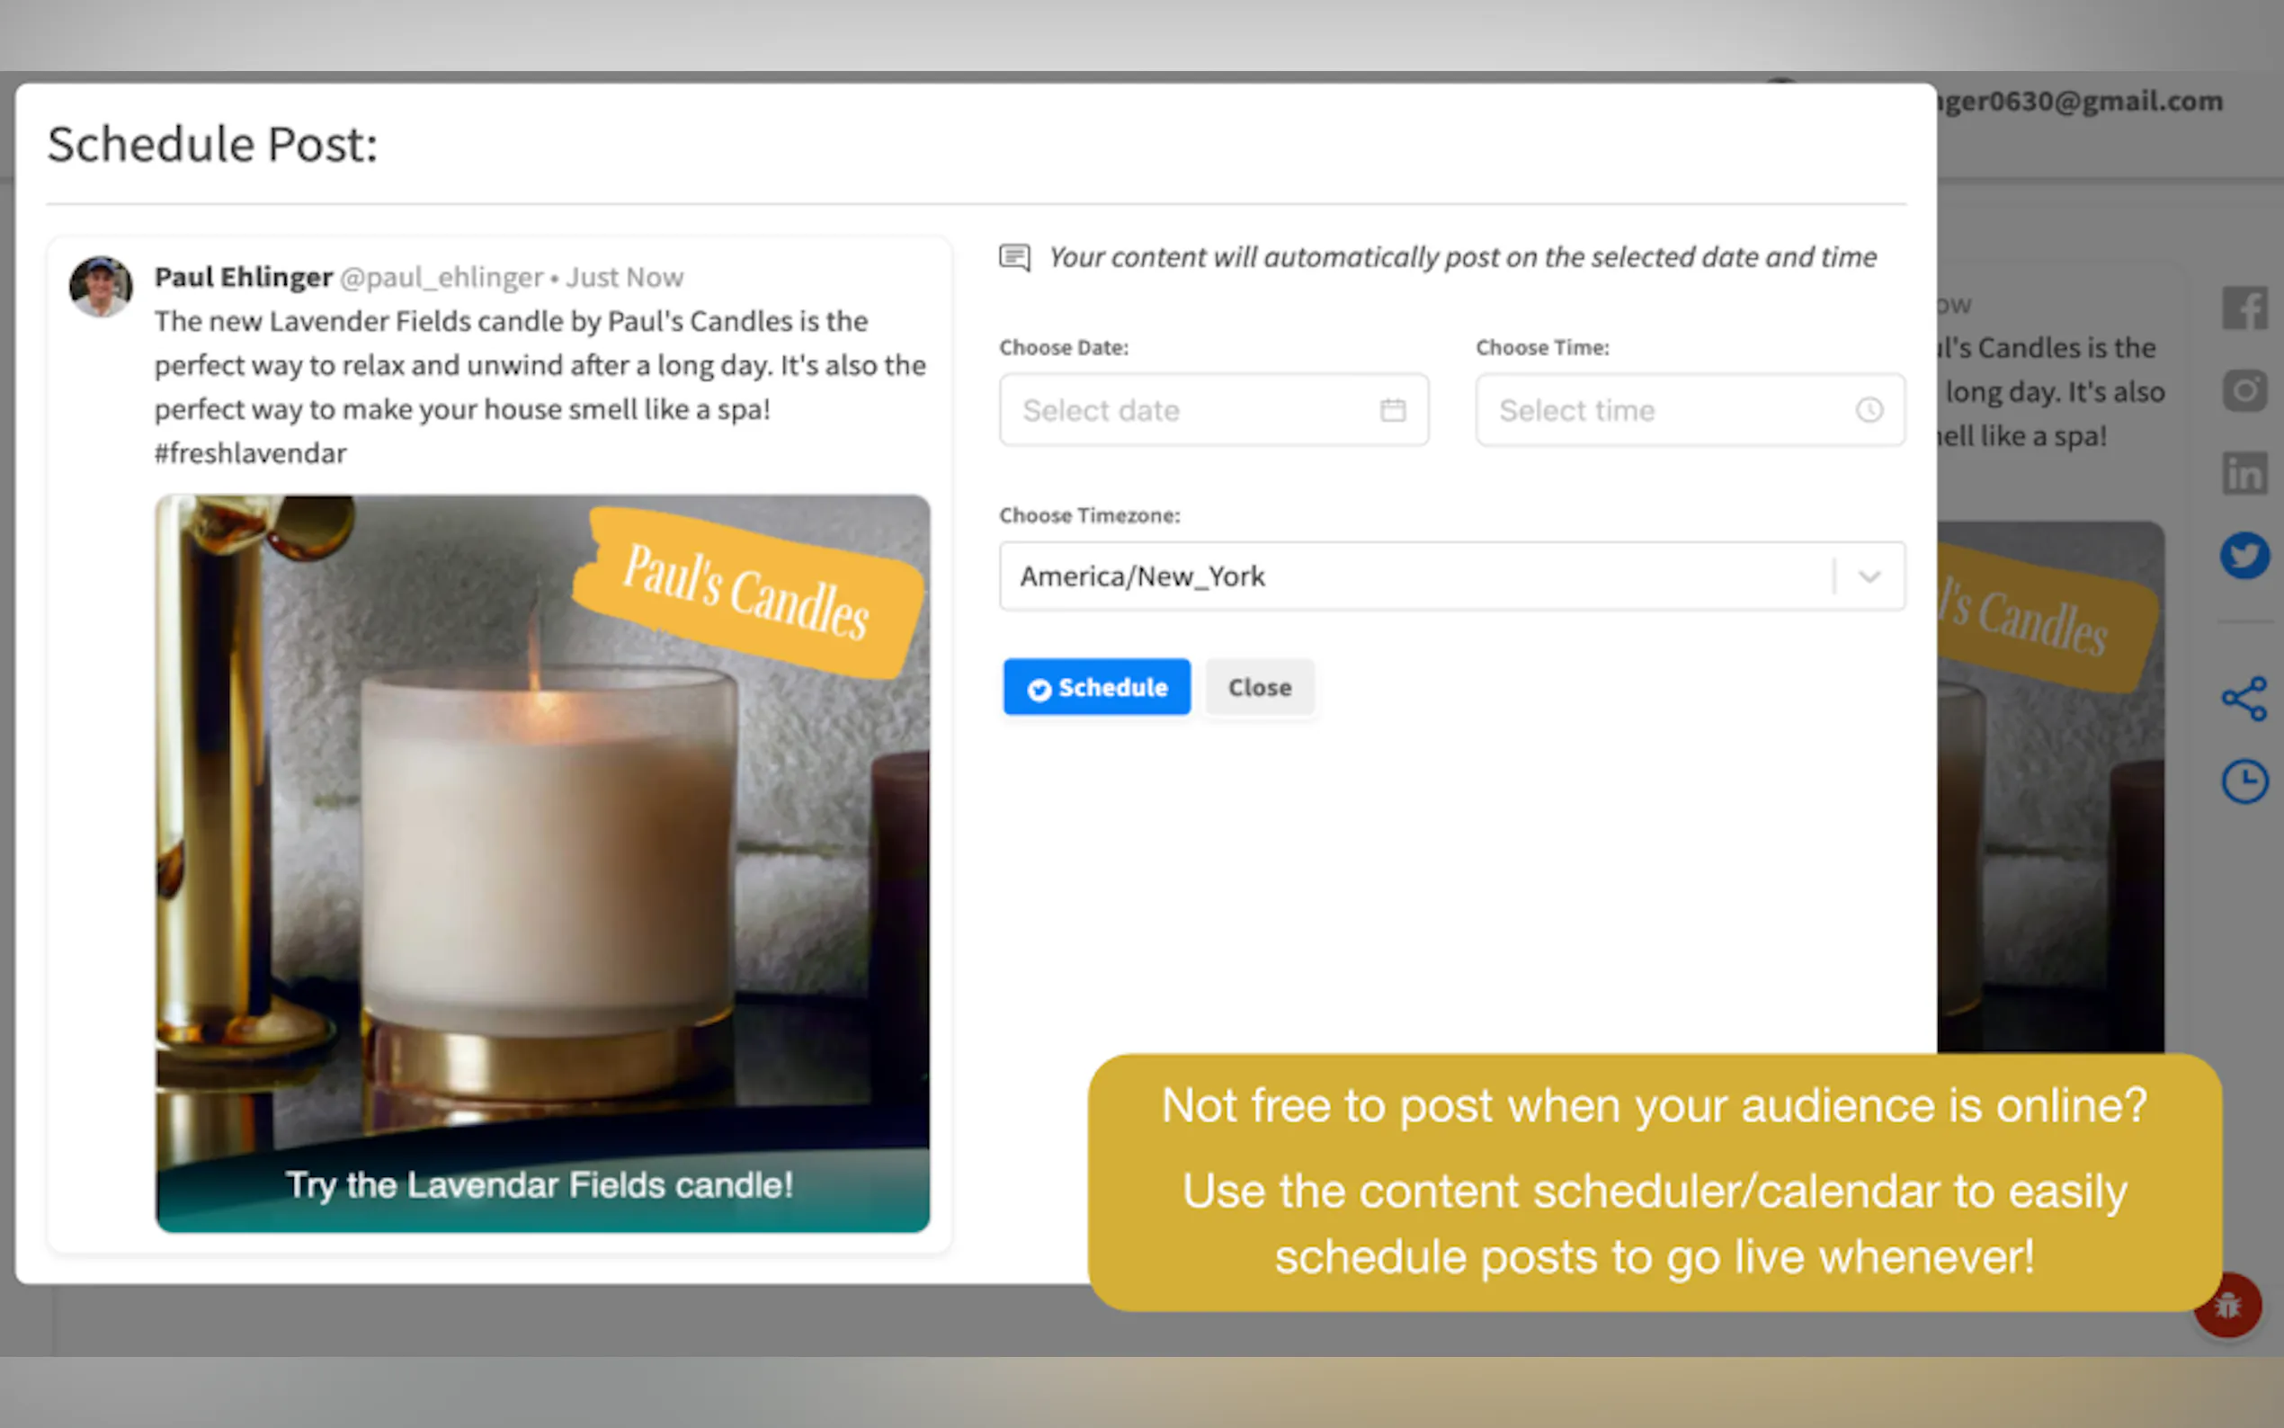Click the clock icon in time field

tap(1869, 410)
